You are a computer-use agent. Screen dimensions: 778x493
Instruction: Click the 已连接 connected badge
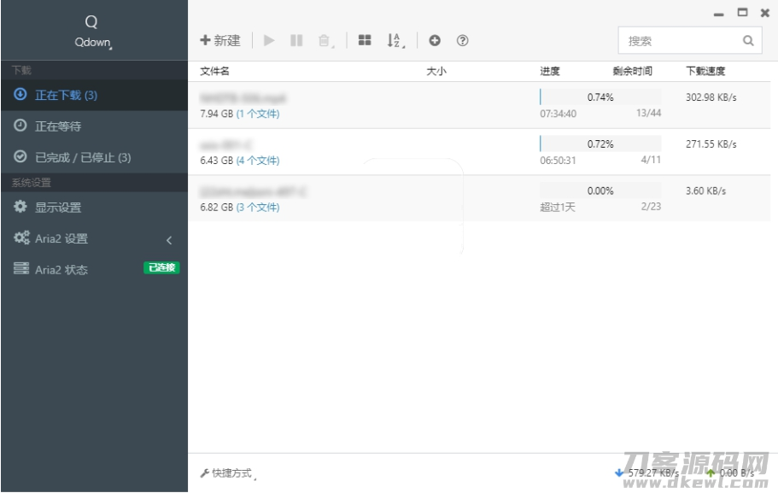pos(161,267)
